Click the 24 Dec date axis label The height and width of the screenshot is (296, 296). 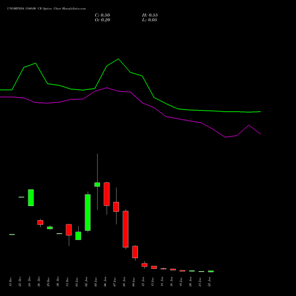(29, 282)
